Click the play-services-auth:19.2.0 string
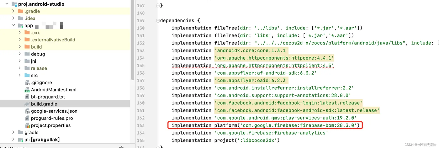 285,118
